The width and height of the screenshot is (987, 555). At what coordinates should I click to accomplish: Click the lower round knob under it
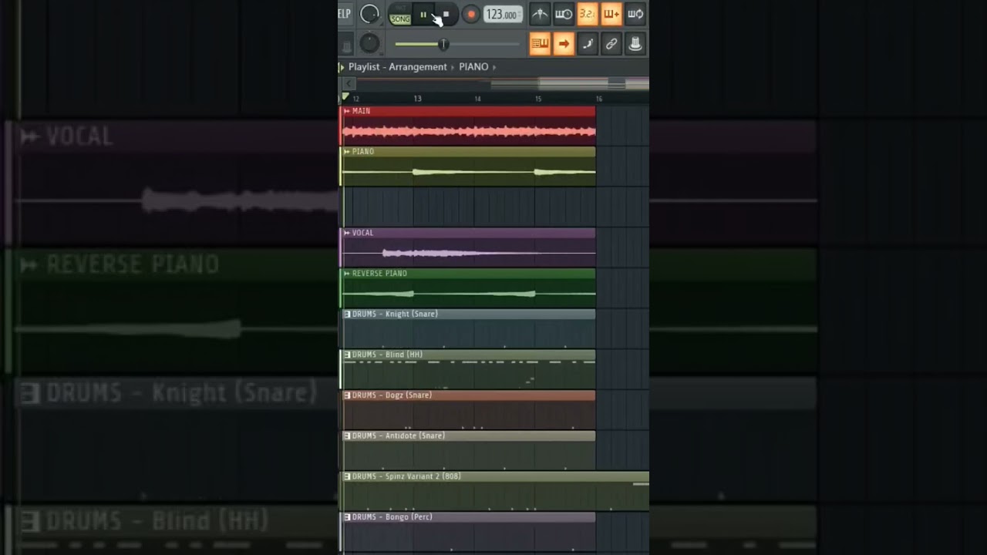pos(370,43)
